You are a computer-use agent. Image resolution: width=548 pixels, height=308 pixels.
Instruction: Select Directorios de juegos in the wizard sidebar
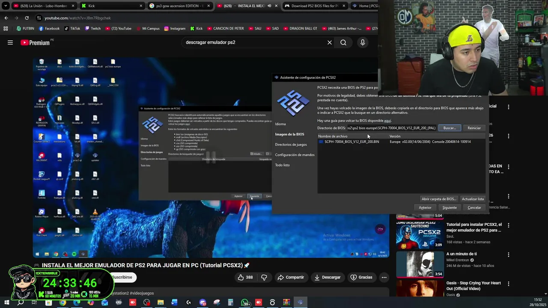291,145
